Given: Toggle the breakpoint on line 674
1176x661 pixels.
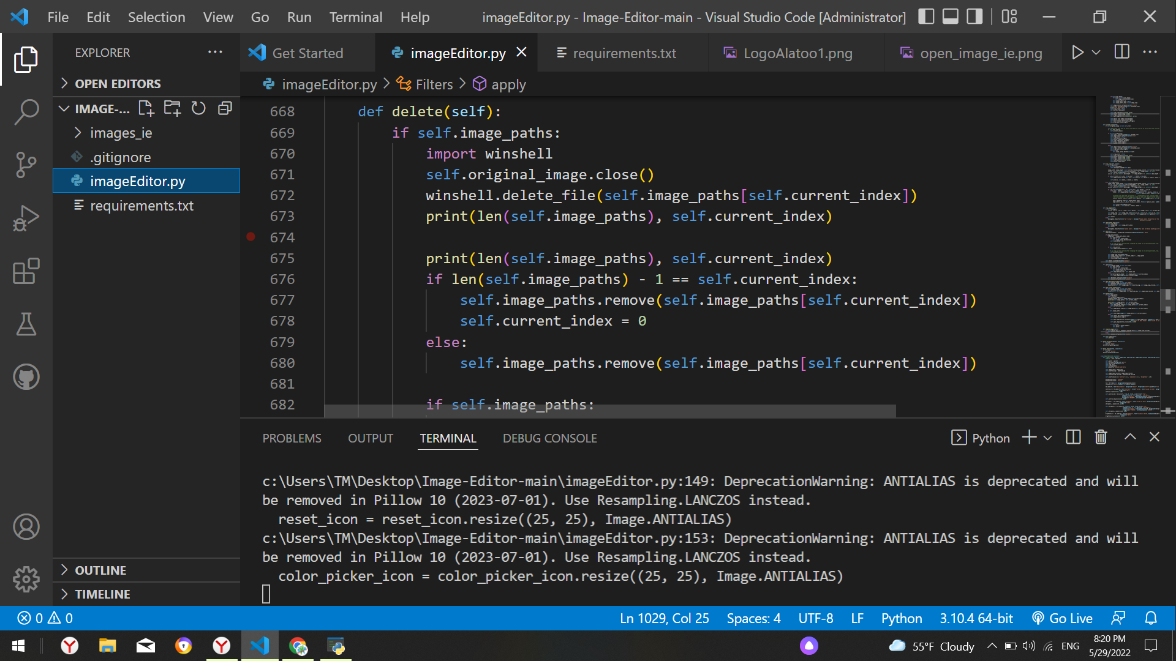Looking at the screenshot, I should pos(251,237).
